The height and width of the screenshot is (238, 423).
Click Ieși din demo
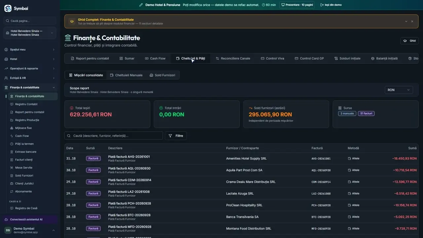[x=330, y=5]
